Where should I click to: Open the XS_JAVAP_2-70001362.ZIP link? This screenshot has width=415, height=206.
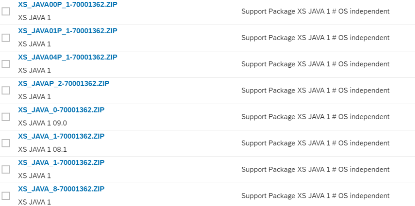click(x=64, y=84)
